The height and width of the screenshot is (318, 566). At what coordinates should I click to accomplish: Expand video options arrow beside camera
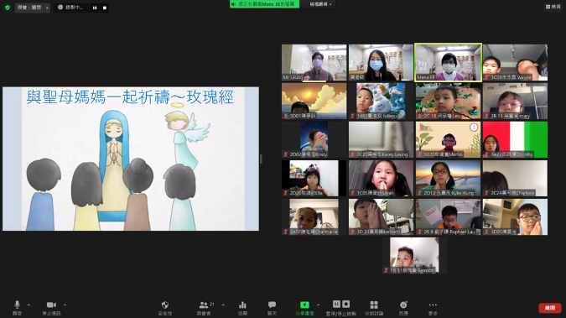(65, 305)
